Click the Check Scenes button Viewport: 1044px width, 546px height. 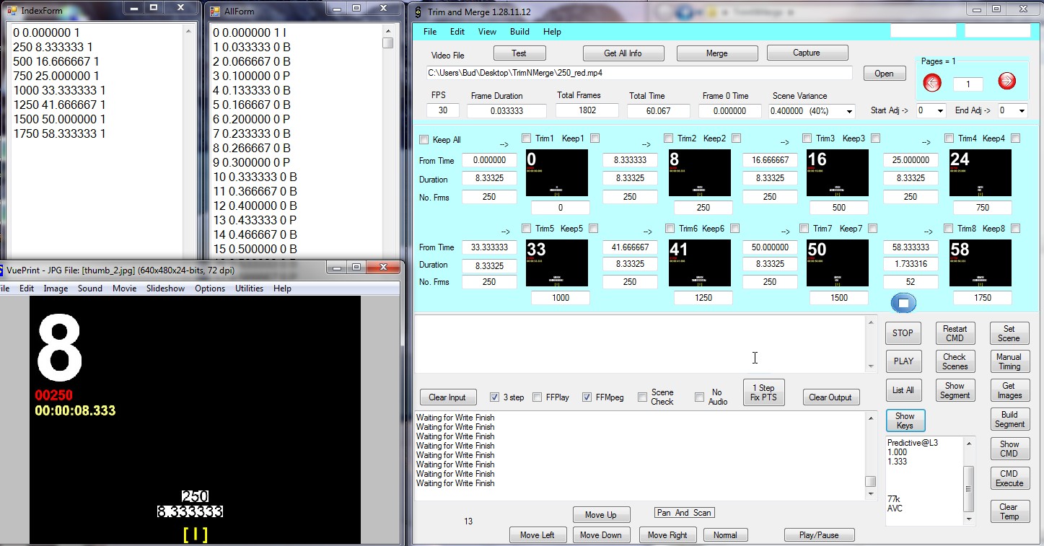pos(955,361)
